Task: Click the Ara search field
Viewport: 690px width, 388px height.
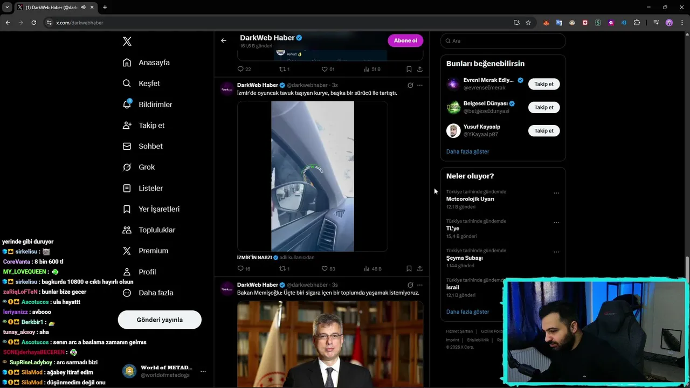Action: (x=503, y=41)
